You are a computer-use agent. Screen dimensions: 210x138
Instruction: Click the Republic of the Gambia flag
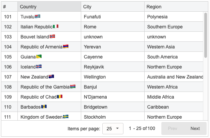(x=73, y=87)
